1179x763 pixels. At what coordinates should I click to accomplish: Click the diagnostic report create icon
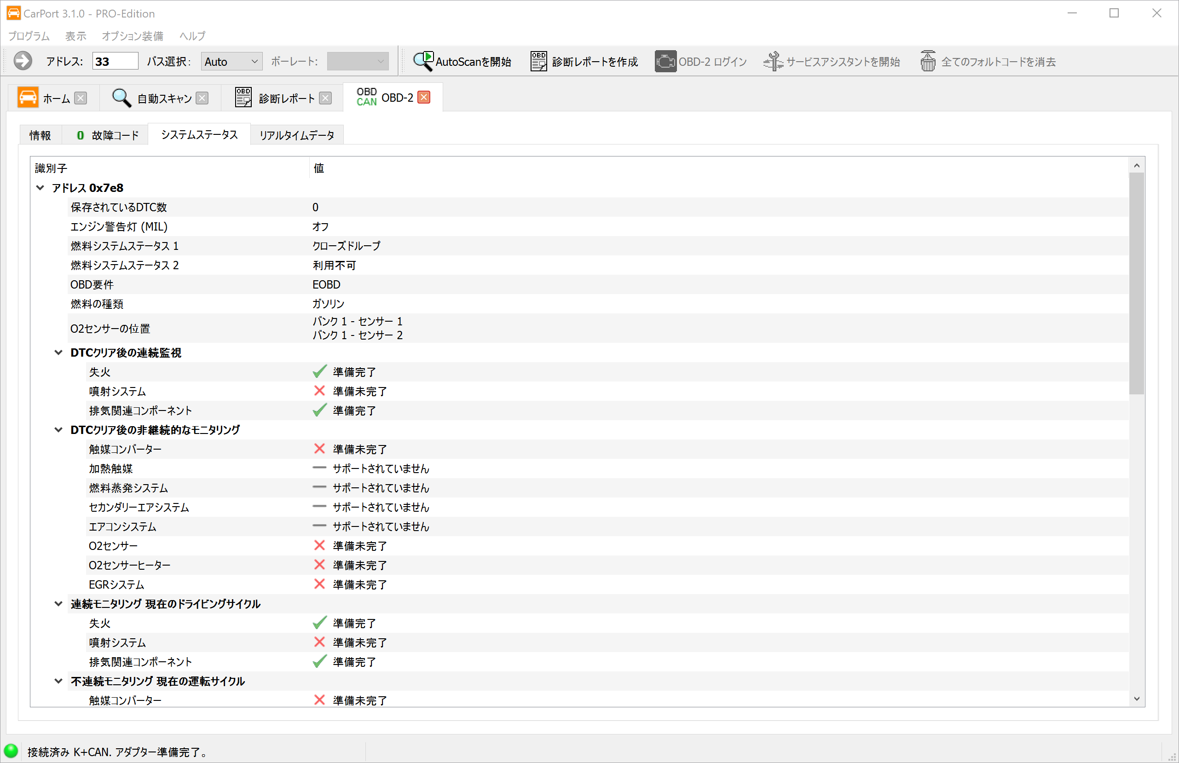pos(538,62)
